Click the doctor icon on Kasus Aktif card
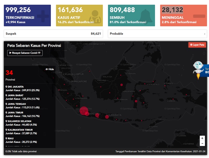The width and height of the screenshot is (209, 158). tap(95, 17)
